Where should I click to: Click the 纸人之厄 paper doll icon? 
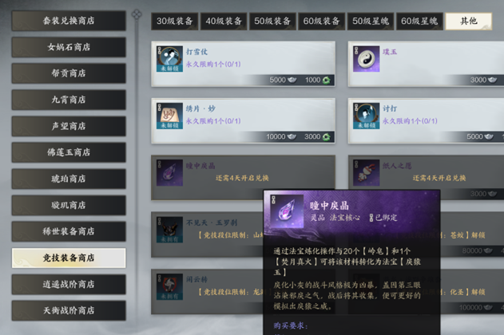tap(366, 173)
